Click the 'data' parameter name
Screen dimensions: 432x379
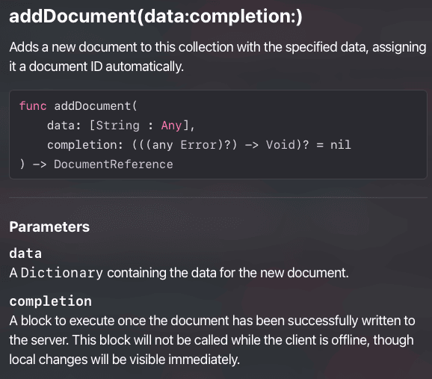[x=25, y=253]
